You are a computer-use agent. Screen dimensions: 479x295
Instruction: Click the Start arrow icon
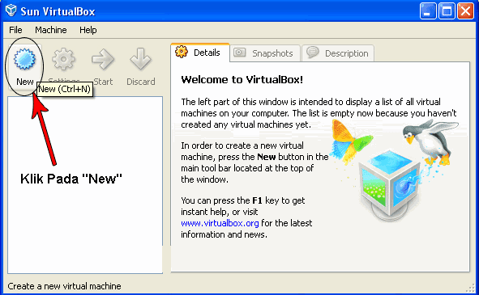103,59
